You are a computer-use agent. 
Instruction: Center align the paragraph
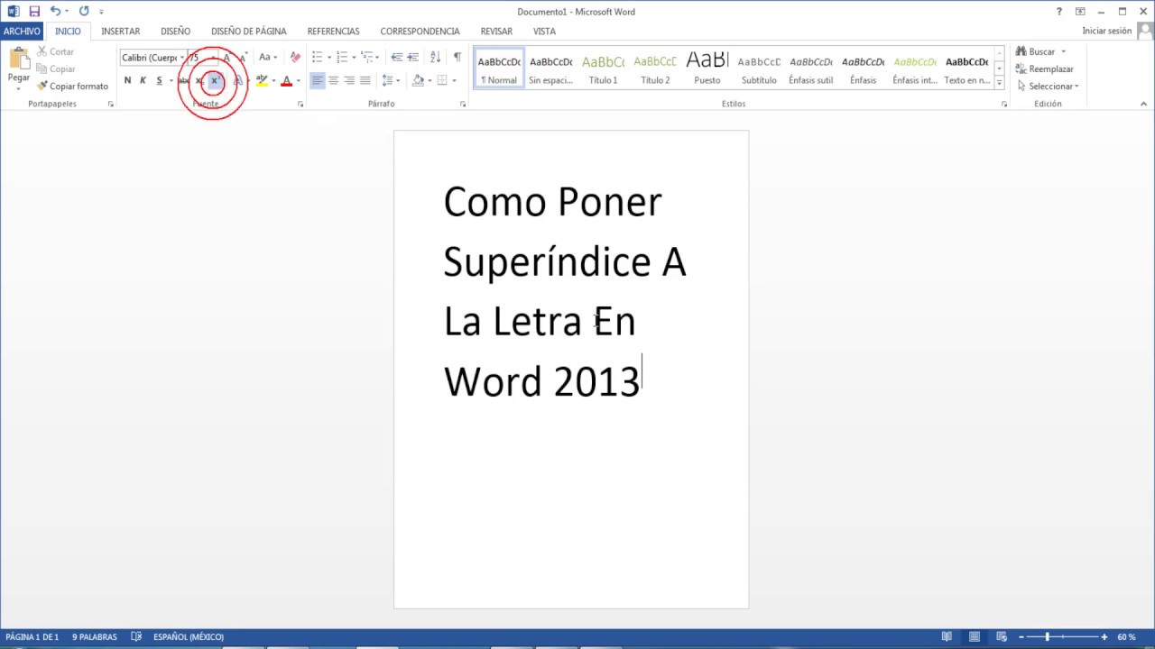(333, 81)
